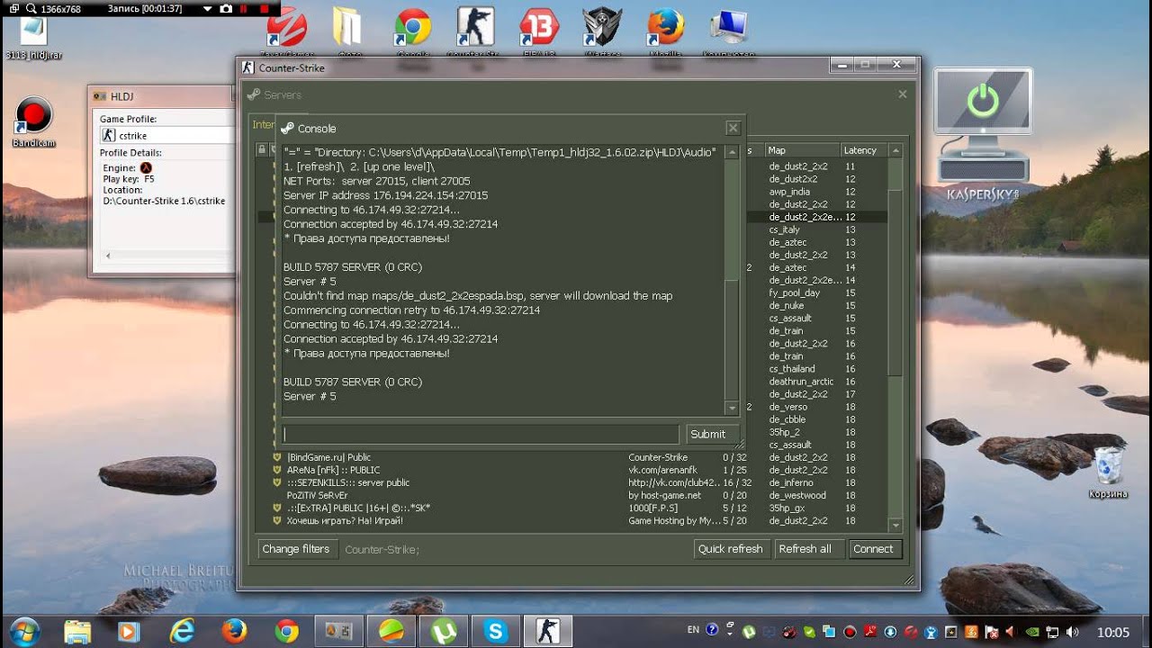
Task: Focus the console command input field
Action: [481, 434]
